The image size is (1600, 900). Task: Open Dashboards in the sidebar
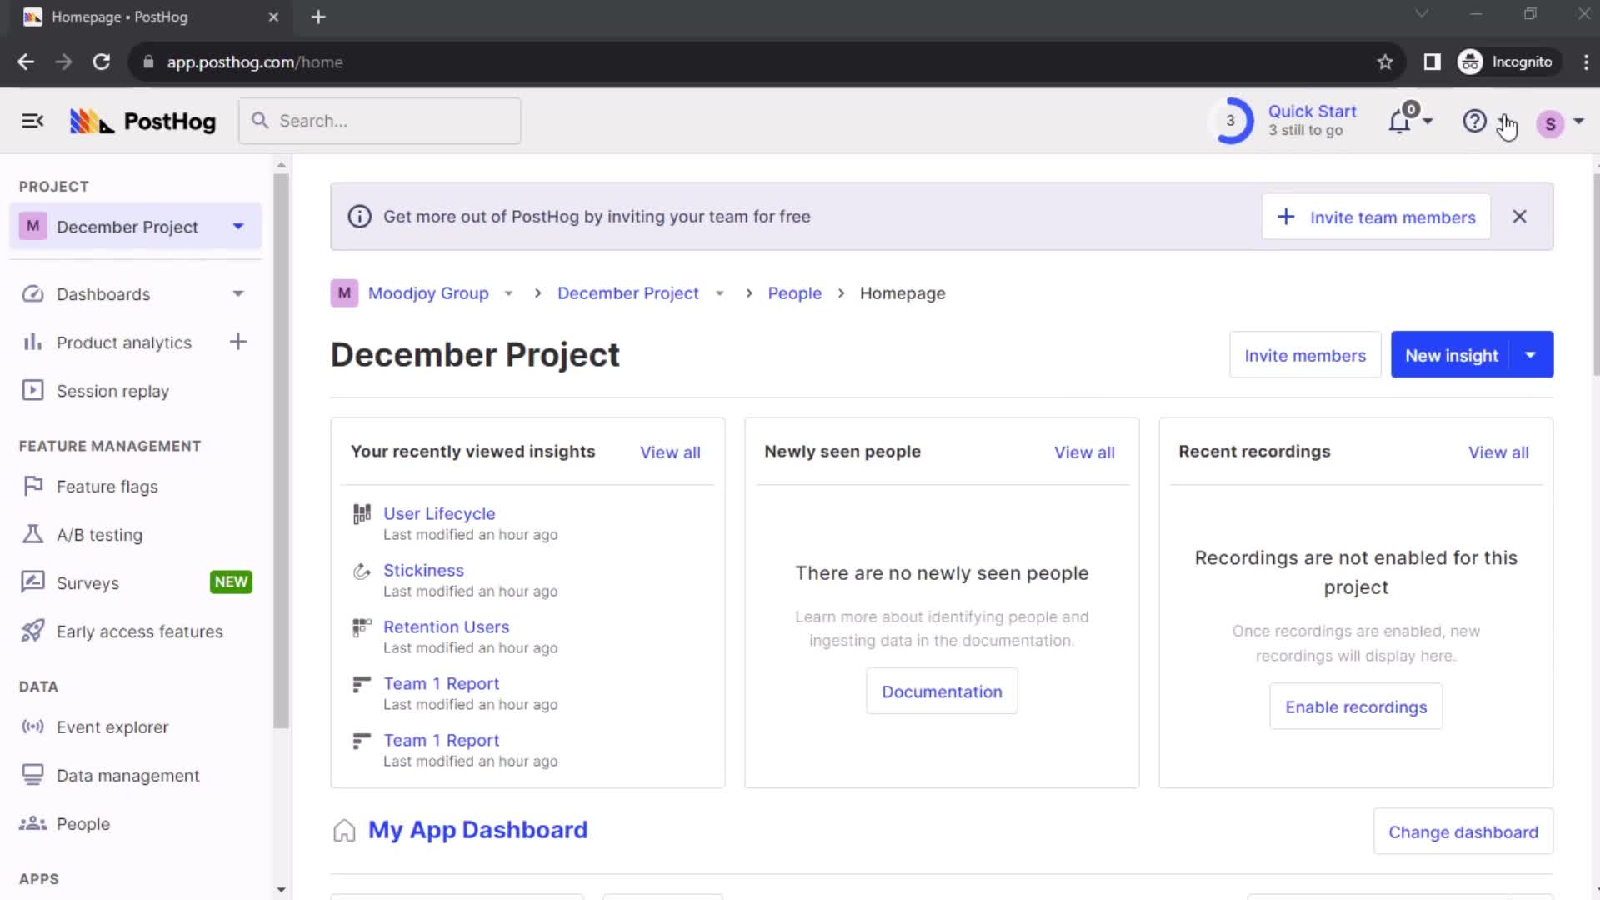coord(103,294)
